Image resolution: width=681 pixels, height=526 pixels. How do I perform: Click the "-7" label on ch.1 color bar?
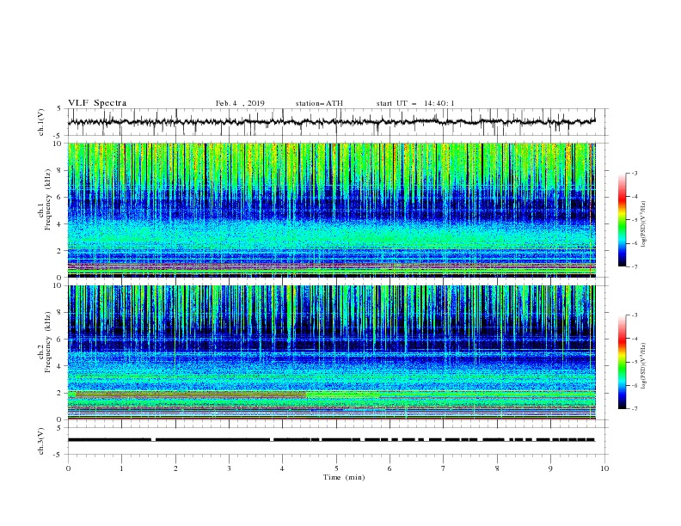pyautogui.click(x=635, y=266)
